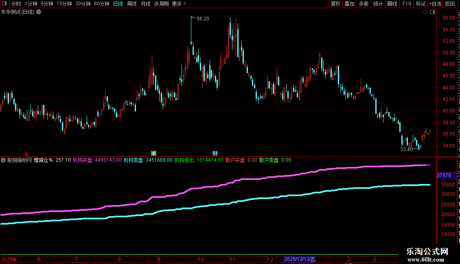The width and height of the screenshot is (460, 264).
Task: Click the 返回 back button
Action: coord(450,4)
